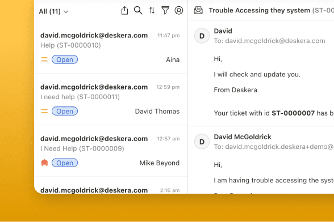Click medium priority icon on ST-0000010
Screen dimensions: 334x222
pos(44,59)
